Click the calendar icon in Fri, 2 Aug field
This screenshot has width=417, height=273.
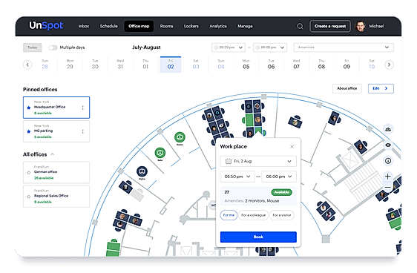(229, 162)
